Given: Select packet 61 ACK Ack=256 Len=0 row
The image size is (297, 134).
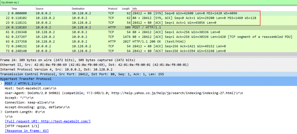Looking at the screenshot, I should 148,32.
